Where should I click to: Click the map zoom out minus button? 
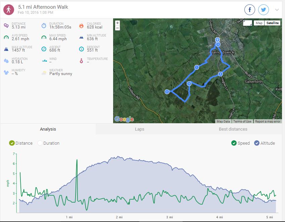117,28
